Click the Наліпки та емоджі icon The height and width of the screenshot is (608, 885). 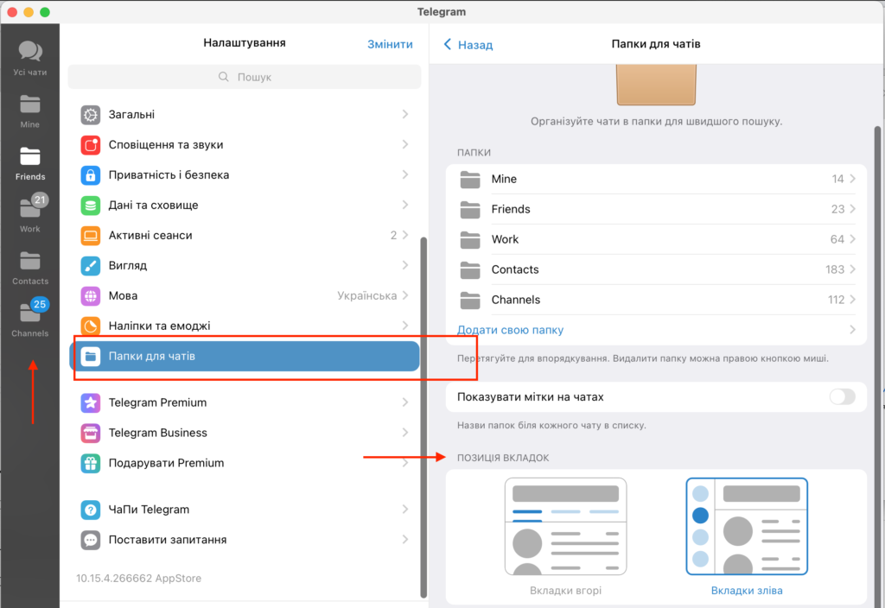click(91, 326)
